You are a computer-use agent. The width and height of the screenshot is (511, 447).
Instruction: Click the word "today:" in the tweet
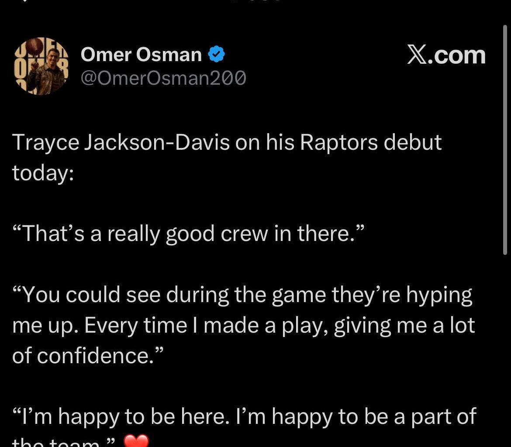pyautogui.click(x=43, y=173)
